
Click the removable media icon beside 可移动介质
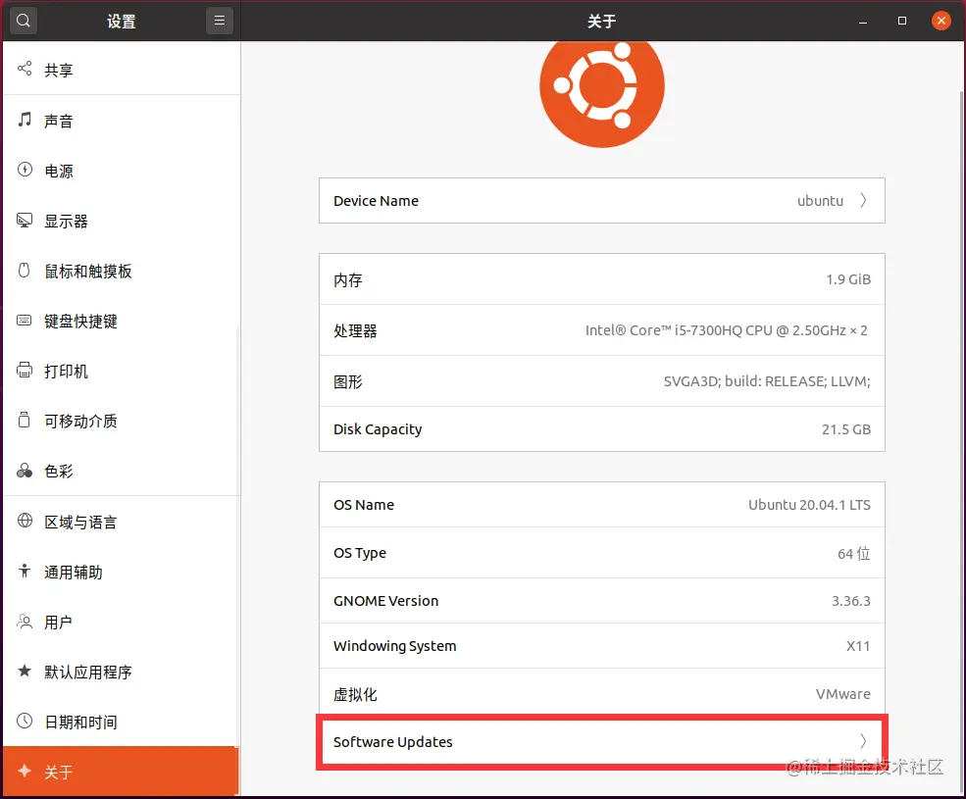coord(24,420)
